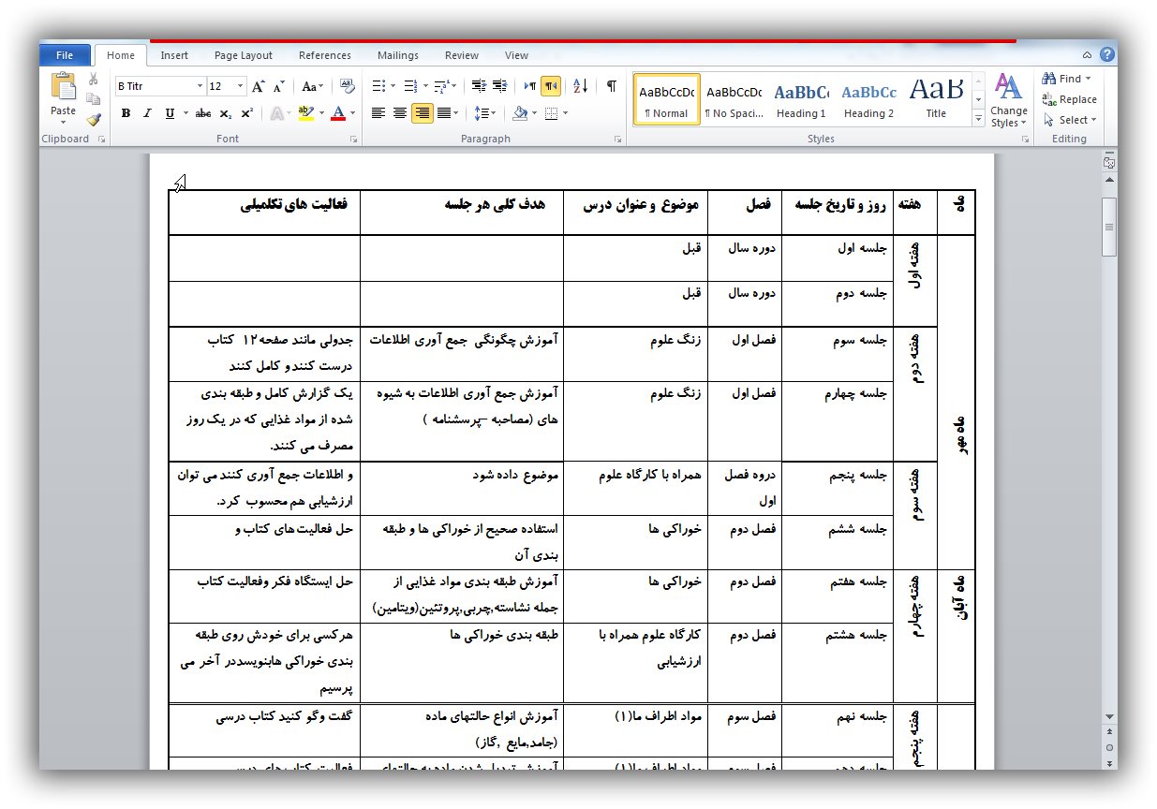The image size is (1157, 809).
Task: Open Word Help question mark
Action: [1106, 55]
